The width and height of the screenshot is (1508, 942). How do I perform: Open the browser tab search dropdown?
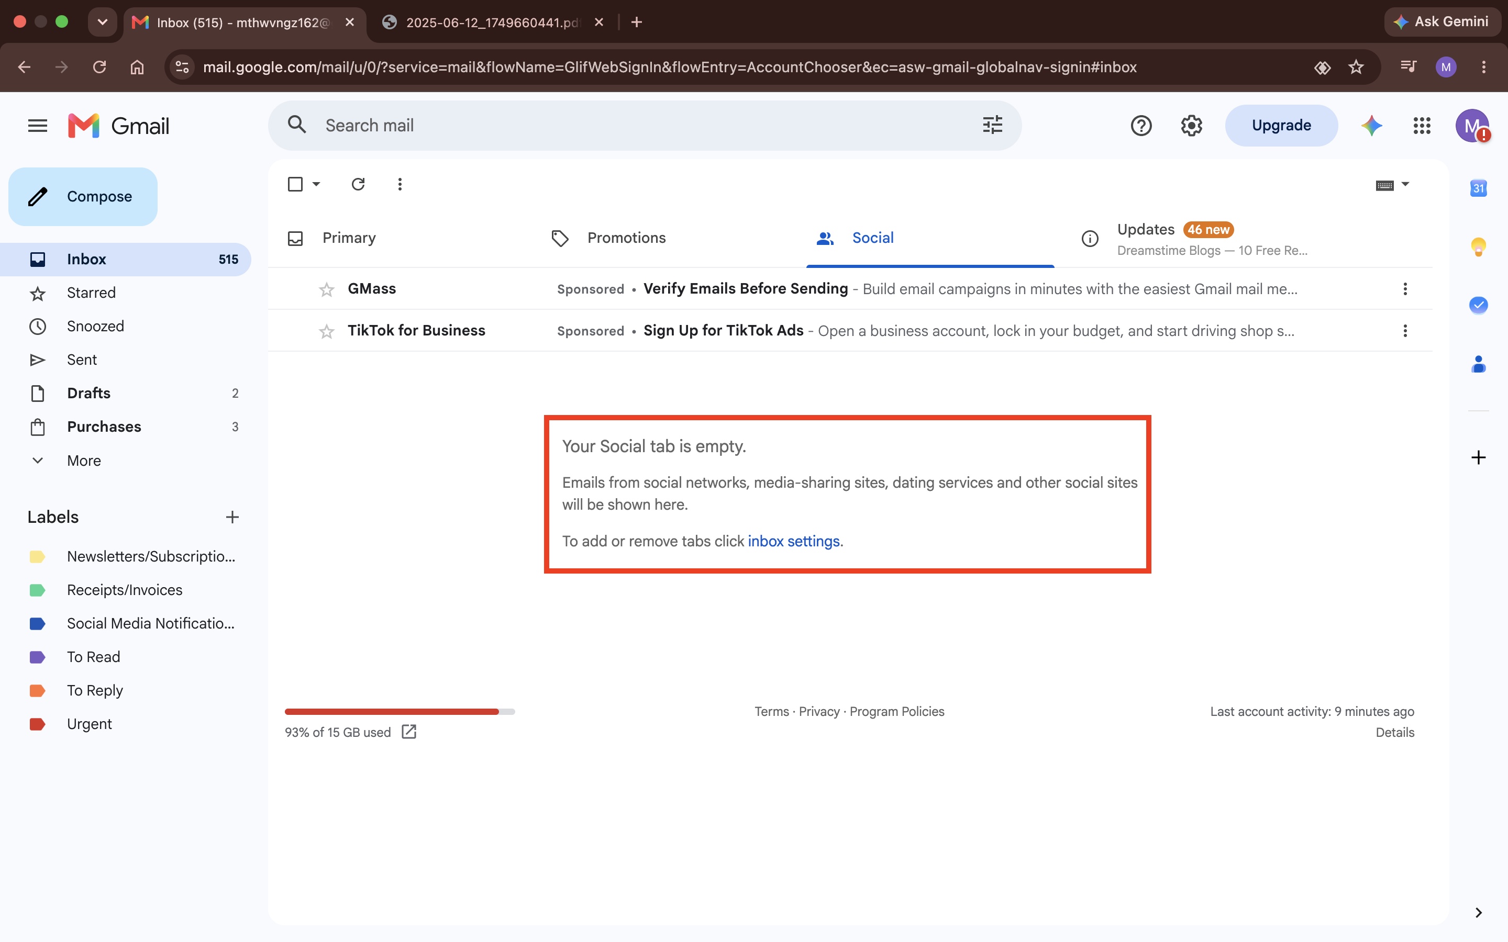click(103, 22)
